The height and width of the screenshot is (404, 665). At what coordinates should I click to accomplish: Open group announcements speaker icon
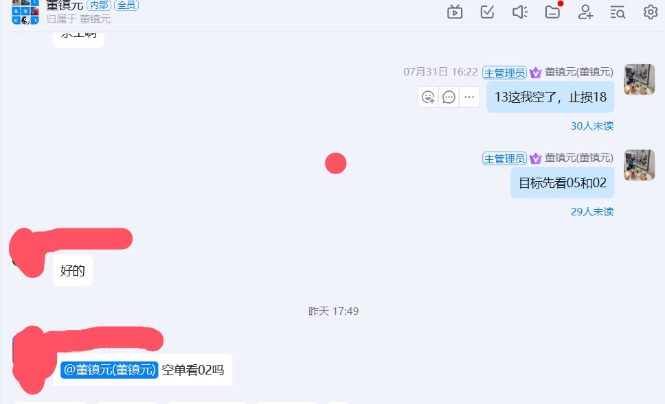(520, 12)
